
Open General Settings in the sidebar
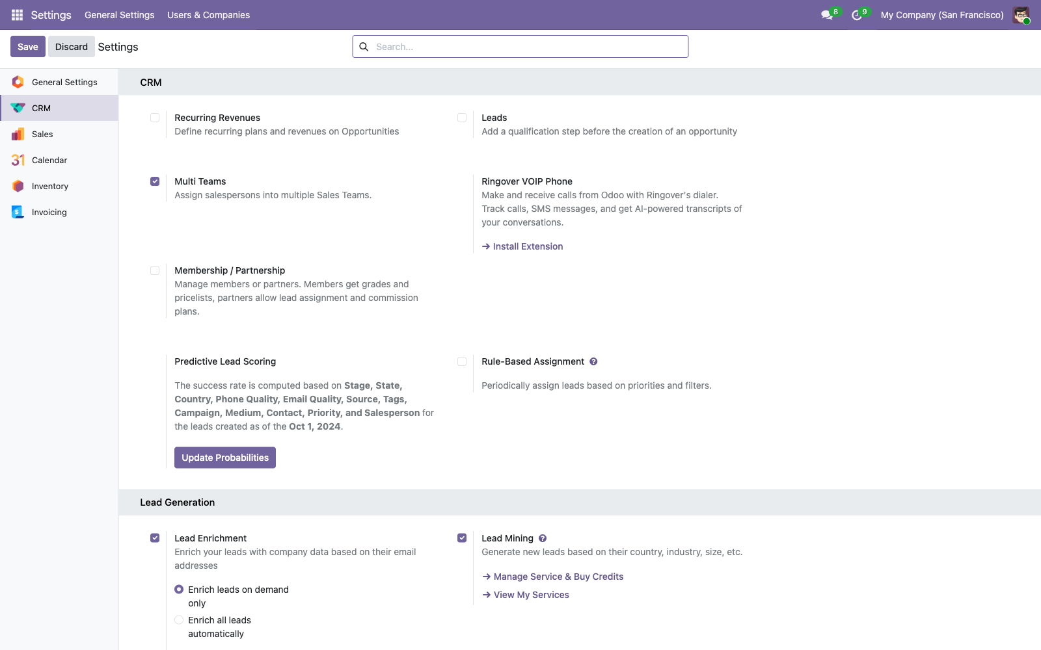click(x=59, y=82)
